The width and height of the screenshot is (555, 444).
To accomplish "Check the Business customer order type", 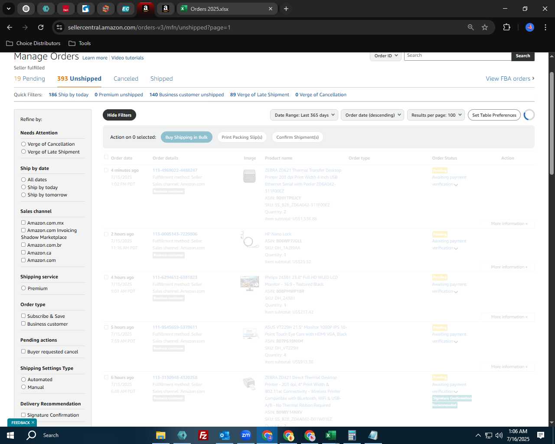I will (23, 324).
